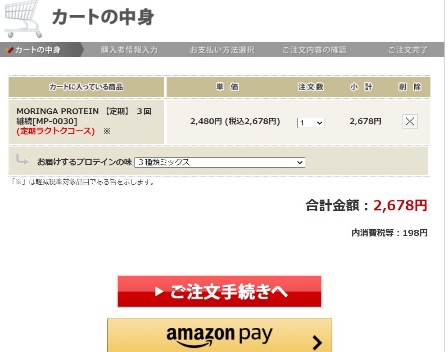
Task: Click the unit price 2,480円 (税込2,678円)
Action: (x=235, y=121)
